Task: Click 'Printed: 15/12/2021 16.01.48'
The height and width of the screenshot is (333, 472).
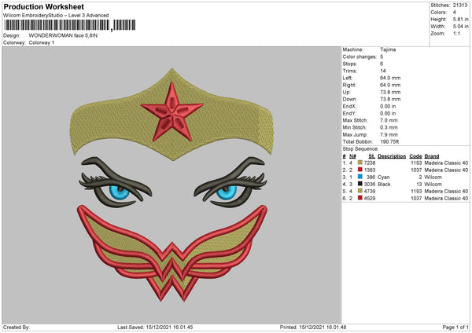Action: (x=313, y=327)
